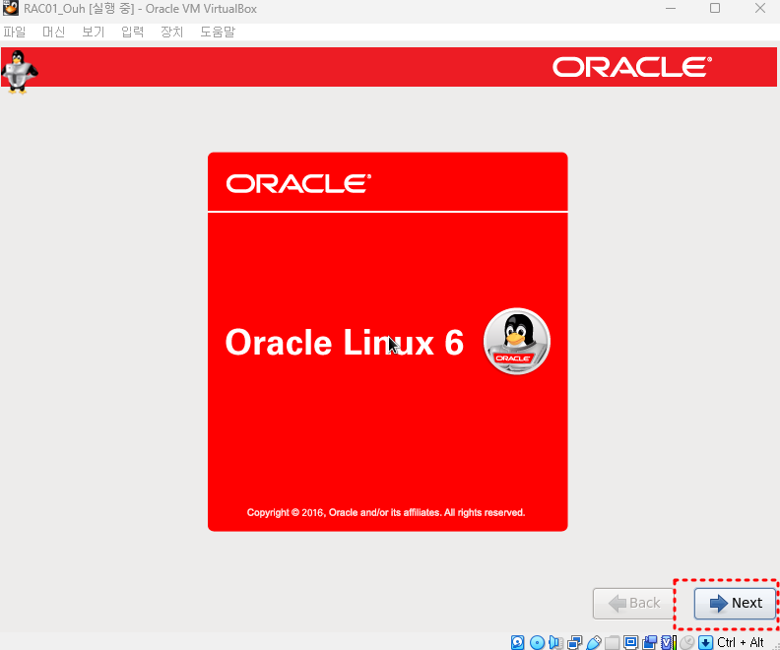Click the network adapters status icon

point(574,642)
